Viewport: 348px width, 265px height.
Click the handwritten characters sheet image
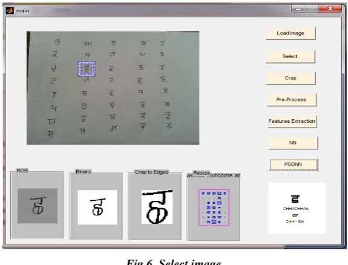click(x=113, y=88)
